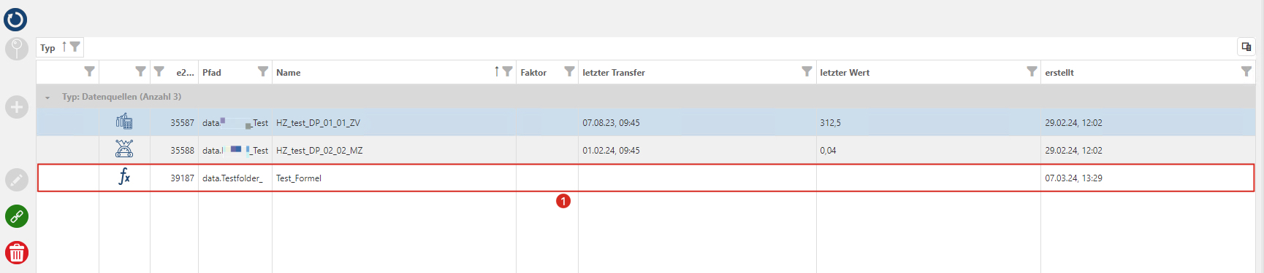Click Pfad cell in row 35587
Image resolution: width=1264 pixels, height=273 pixels.
click(x=235, y=123)
